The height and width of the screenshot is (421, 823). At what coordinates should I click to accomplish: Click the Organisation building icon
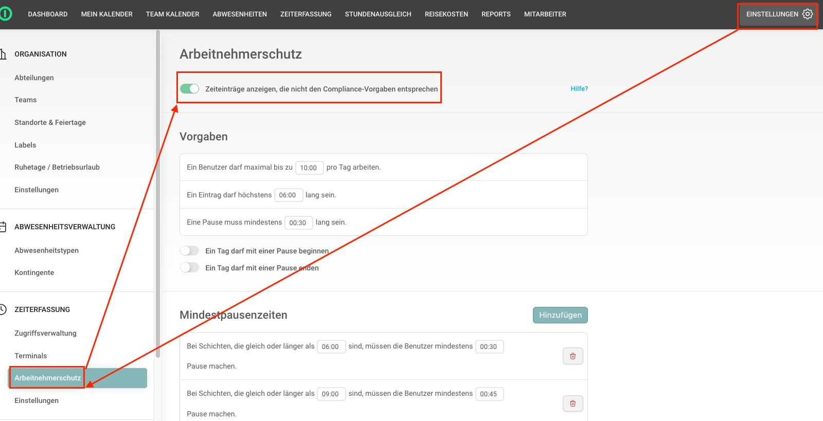click(3, 54)
